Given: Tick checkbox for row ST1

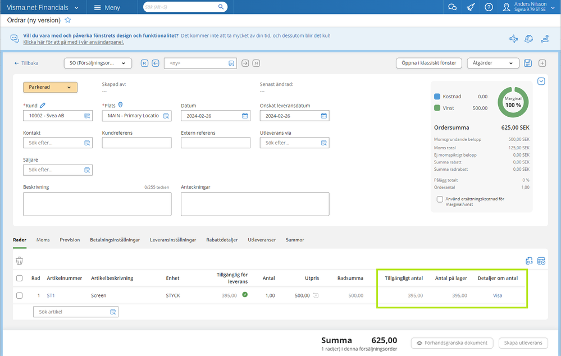Looking at the screenshot, I should click(x=19, y=295).
